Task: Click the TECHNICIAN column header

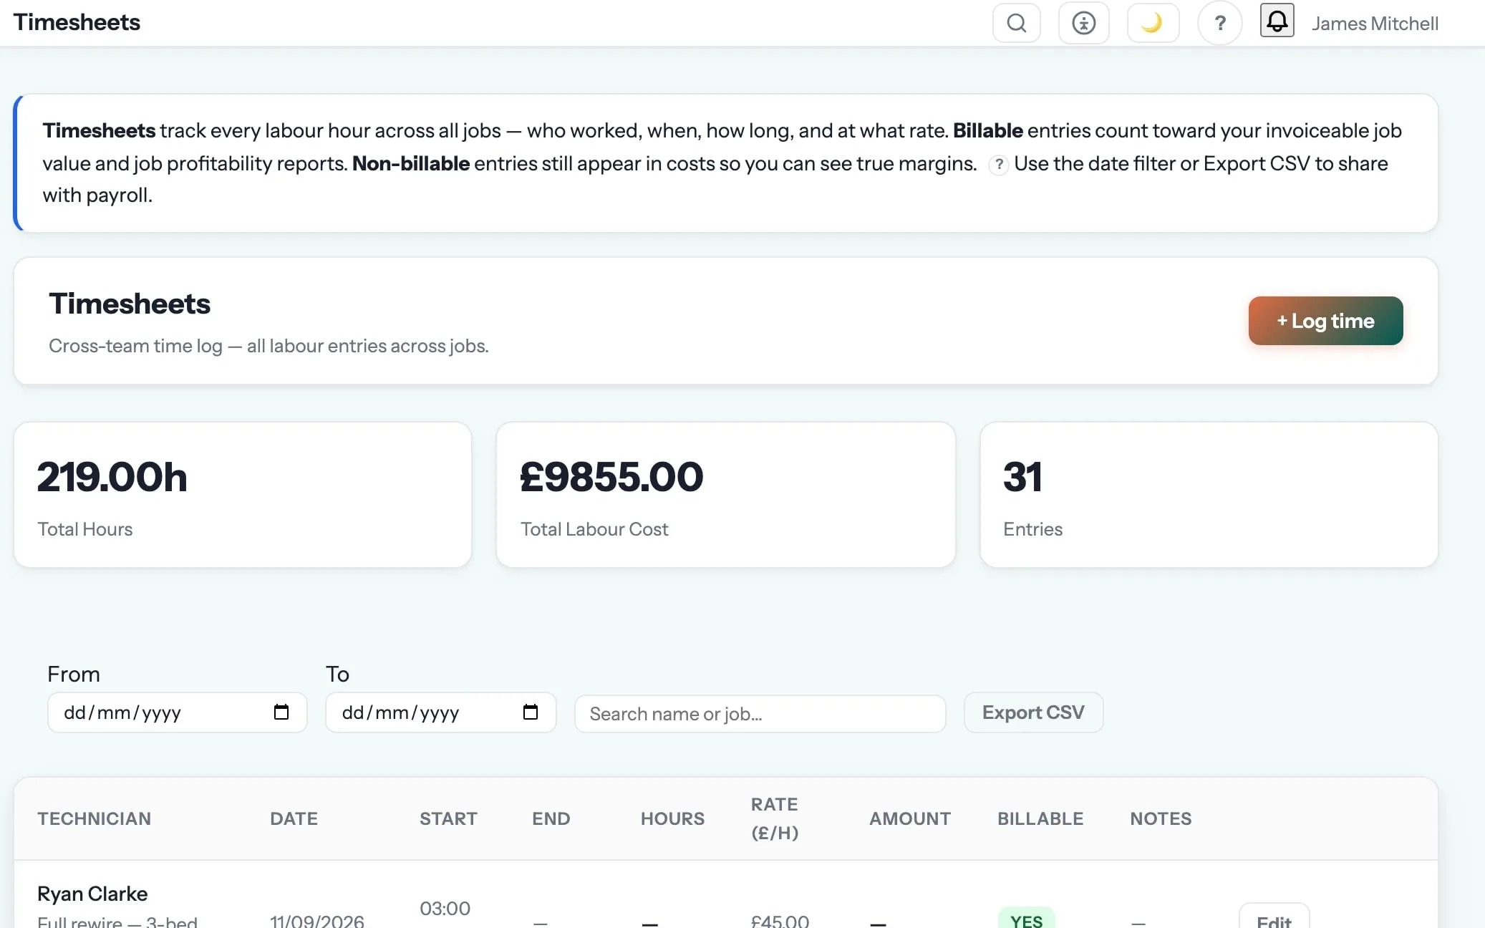Action: click(x=95, y=818)
